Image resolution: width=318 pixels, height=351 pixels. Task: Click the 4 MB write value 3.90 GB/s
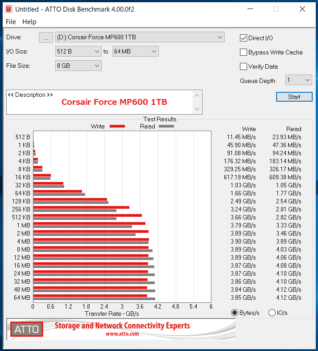[x=243, y=242]
